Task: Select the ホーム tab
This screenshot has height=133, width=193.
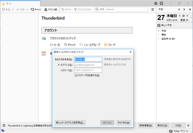Action: coord(20,3)
